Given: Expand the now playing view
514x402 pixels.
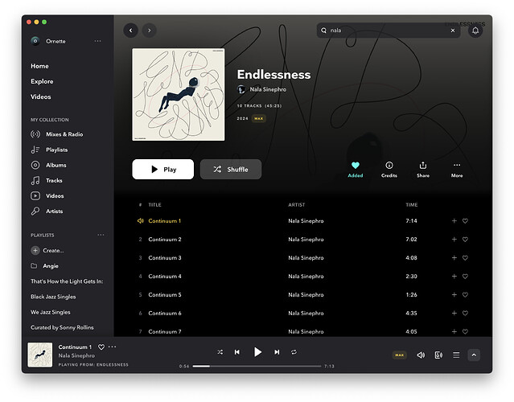Looking at the screenshot, I should [474, 355].
